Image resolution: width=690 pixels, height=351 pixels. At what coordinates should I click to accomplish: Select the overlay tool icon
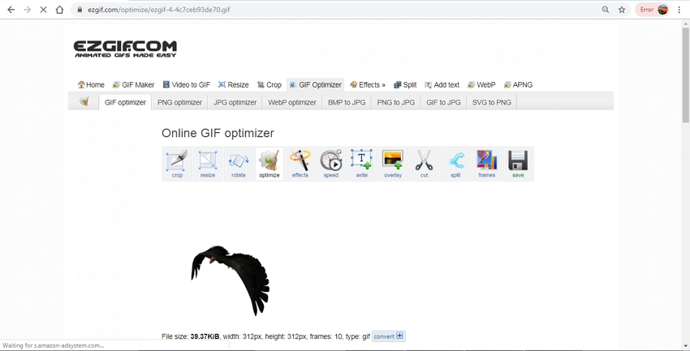pos(393,164)
